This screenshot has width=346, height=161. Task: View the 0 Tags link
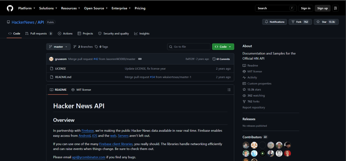pyautogui.click(x=101, y=47)
